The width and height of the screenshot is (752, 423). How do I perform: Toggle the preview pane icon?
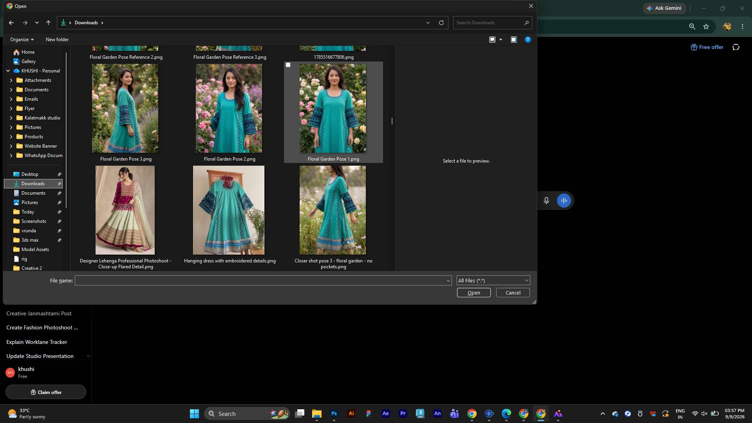click(x=514, y=40)
